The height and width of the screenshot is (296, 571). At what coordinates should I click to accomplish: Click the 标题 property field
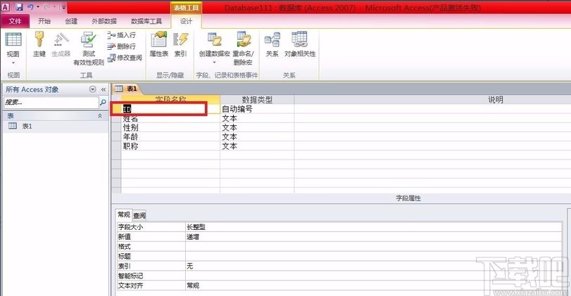[x=374, y=257]
